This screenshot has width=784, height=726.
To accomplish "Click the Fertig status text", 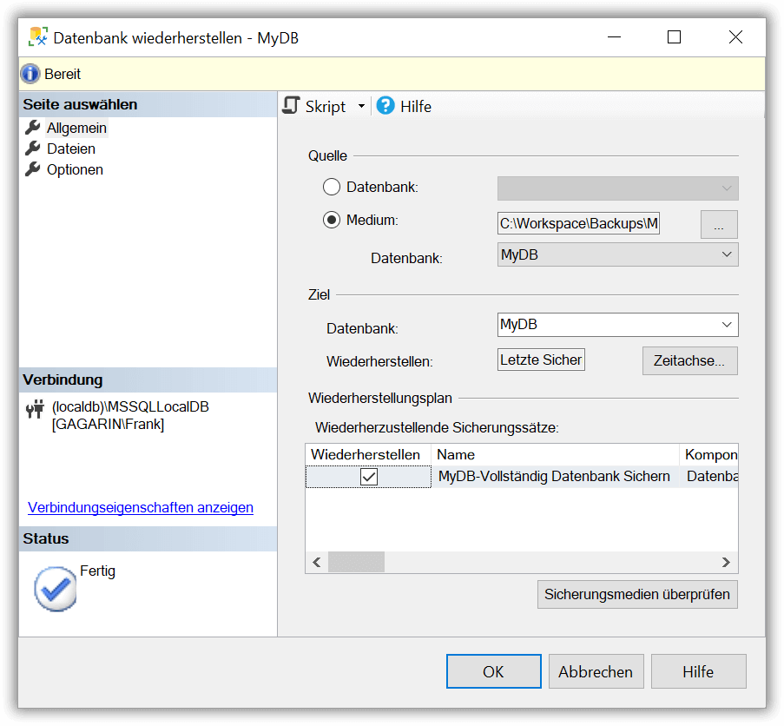I will pos(97,571).
